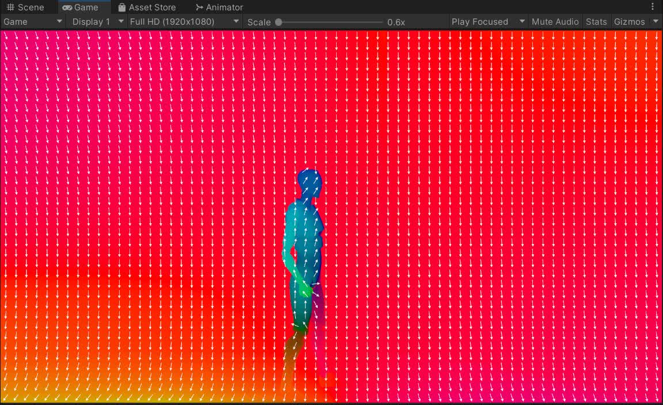
Task: Expand the Gizmos dropdown arrow
Action: coord(656,21)
